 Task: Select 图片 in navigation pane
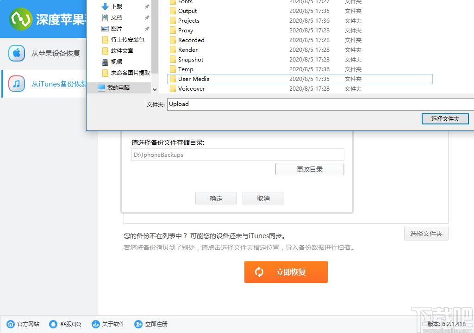[117, 28]
